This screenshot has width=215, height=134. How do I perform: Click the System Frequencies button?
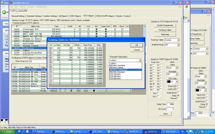[x=165, y=25]
